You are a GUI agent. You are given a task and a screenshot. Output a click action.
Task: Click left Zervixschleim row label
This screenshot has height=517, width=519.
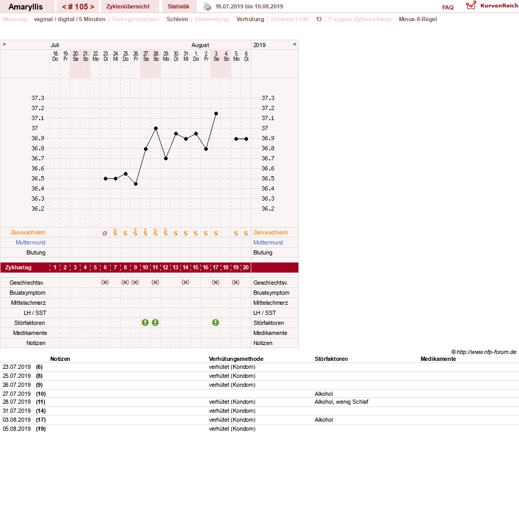pyautogui.click(x=28, y=232)
